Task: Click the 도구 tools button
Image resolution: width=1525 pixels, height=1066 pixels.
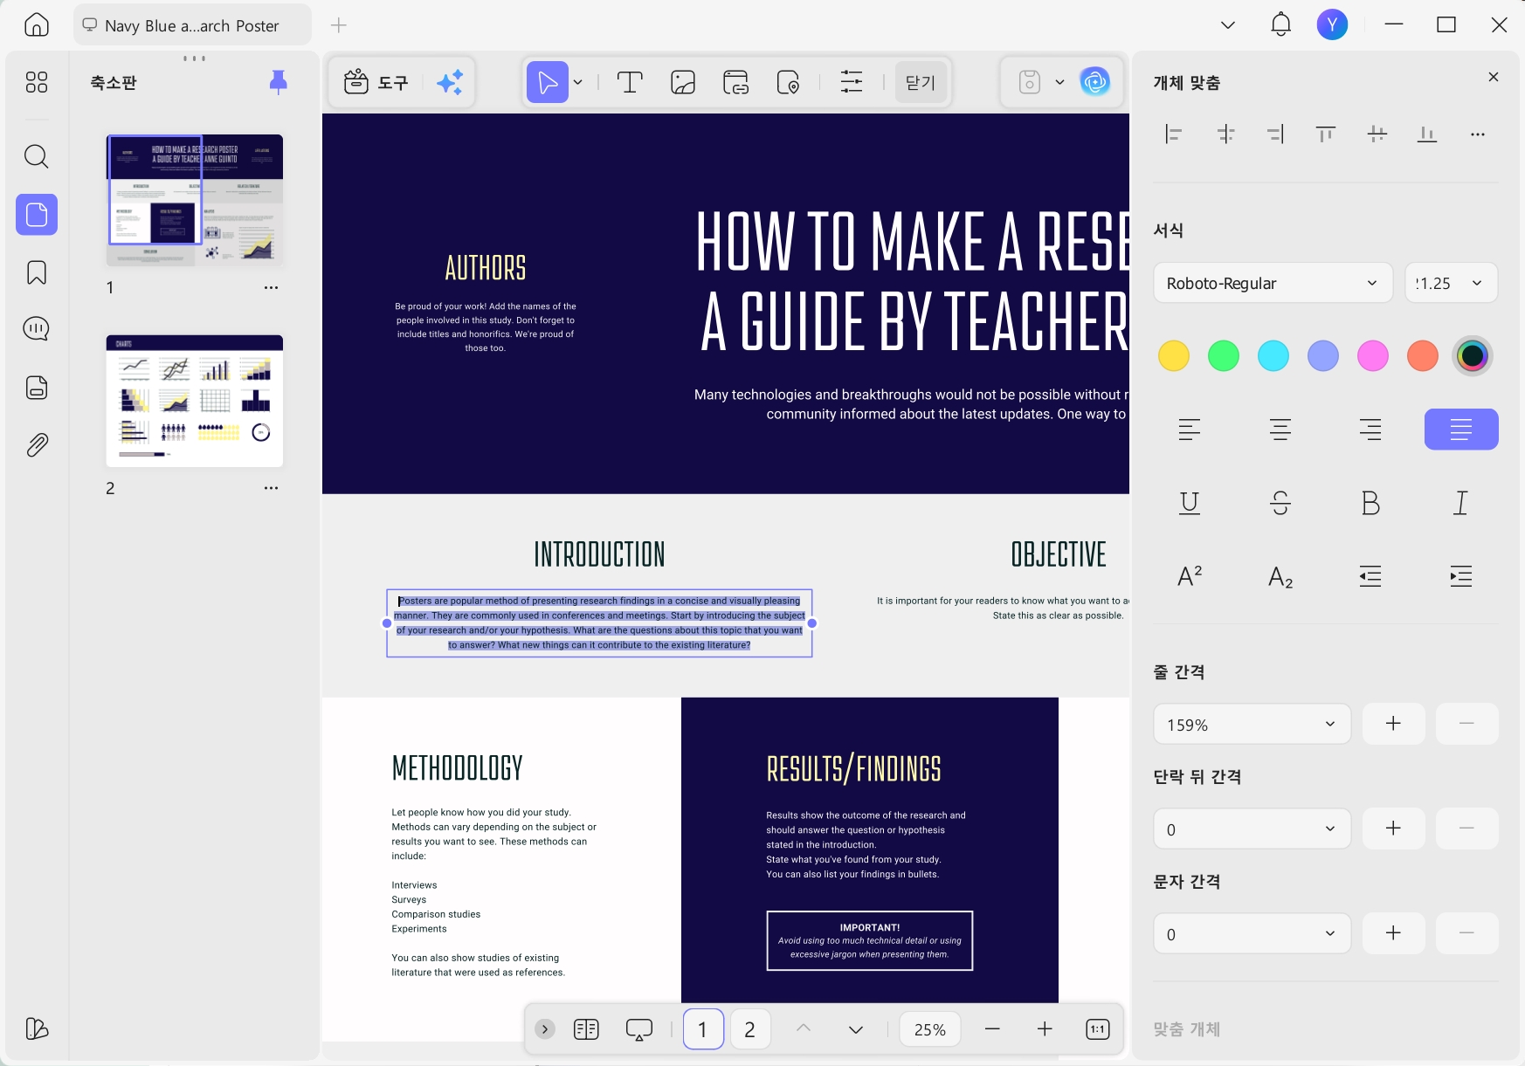Action: point(376,83)
